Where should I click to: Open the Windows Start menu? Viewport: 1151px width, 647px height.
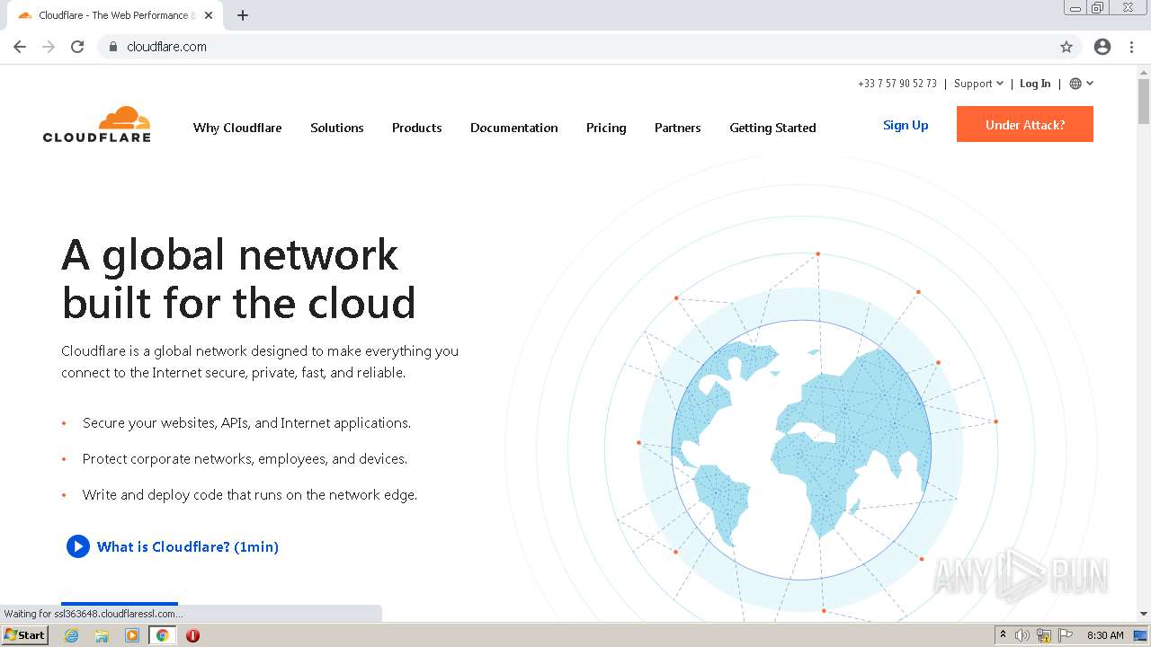pos(24,634)
